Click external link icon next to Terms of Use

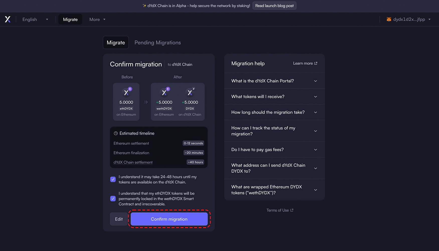292,210
